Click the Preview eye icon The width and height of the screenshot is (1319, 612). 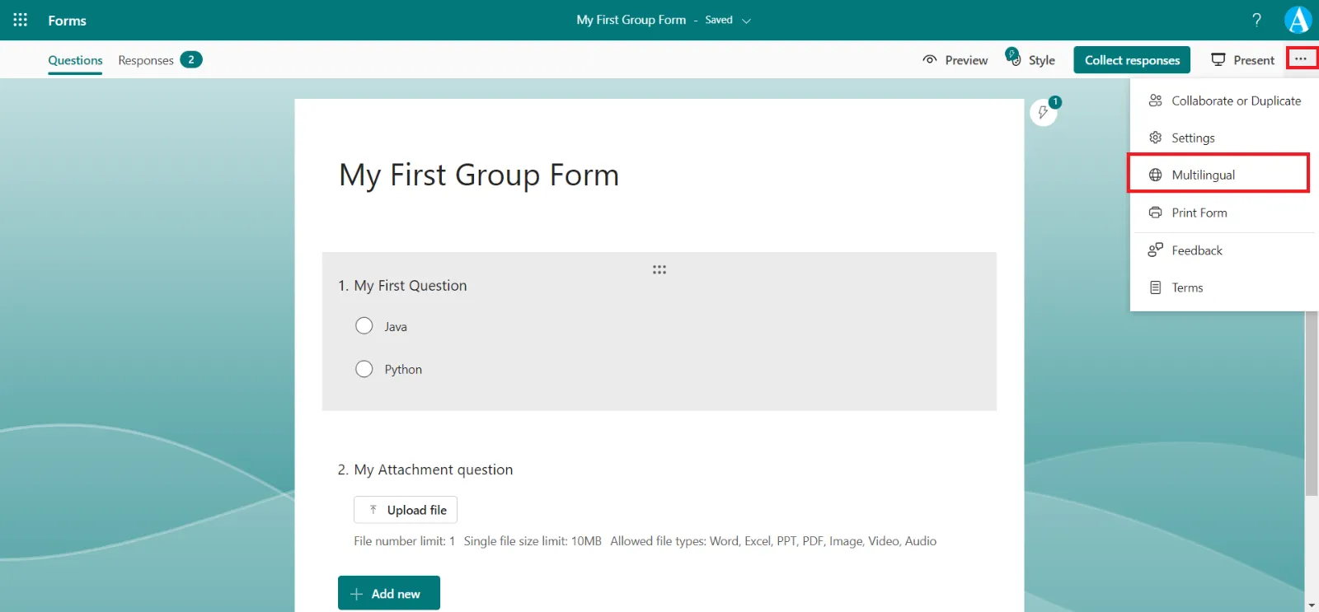click(930, 59)
